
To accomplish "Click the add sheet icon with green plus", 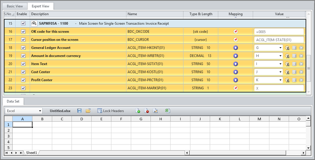I will tap(138, 111).
